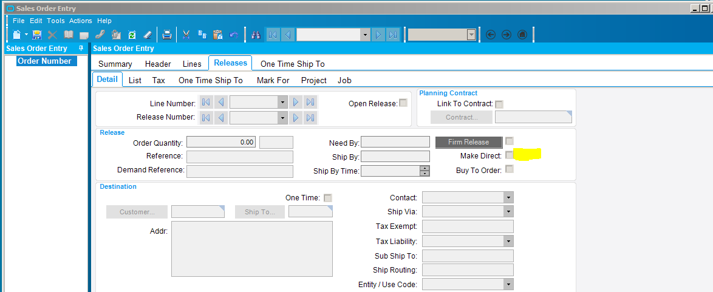Go to first Release Number
Image resolution: width=713 pixels, height=292 pixels.
coord(205,118)
